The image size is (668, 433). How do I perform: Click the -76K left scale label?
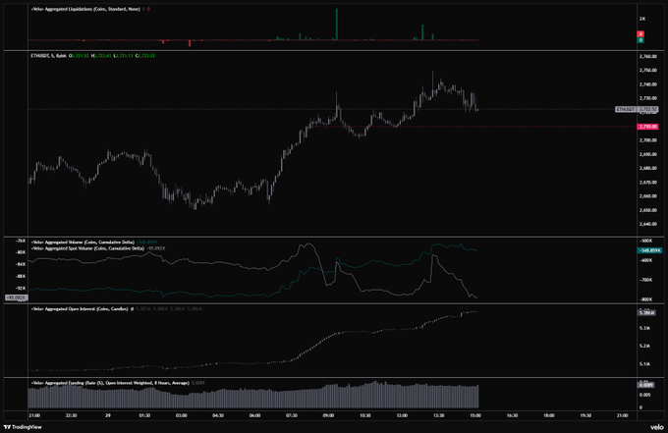click(x=21, y=241)
